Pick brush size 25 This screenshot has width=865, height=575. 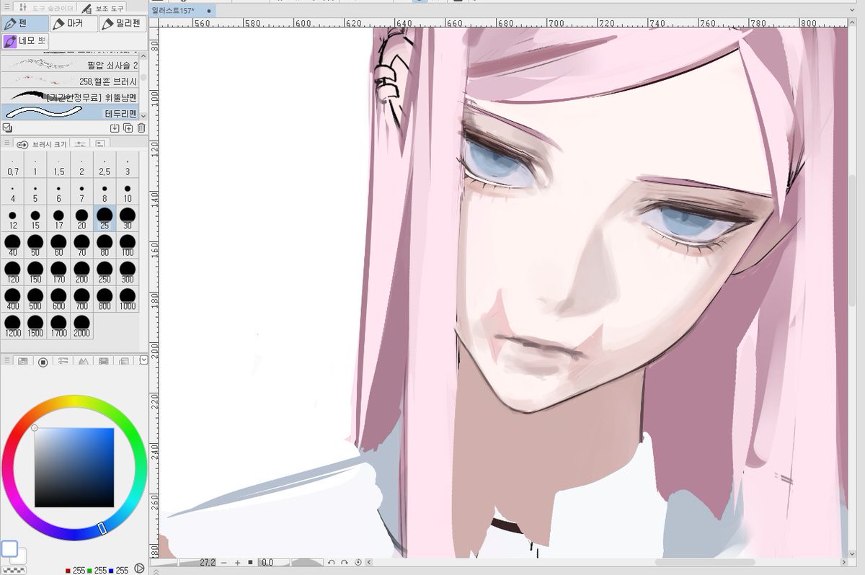105,218
